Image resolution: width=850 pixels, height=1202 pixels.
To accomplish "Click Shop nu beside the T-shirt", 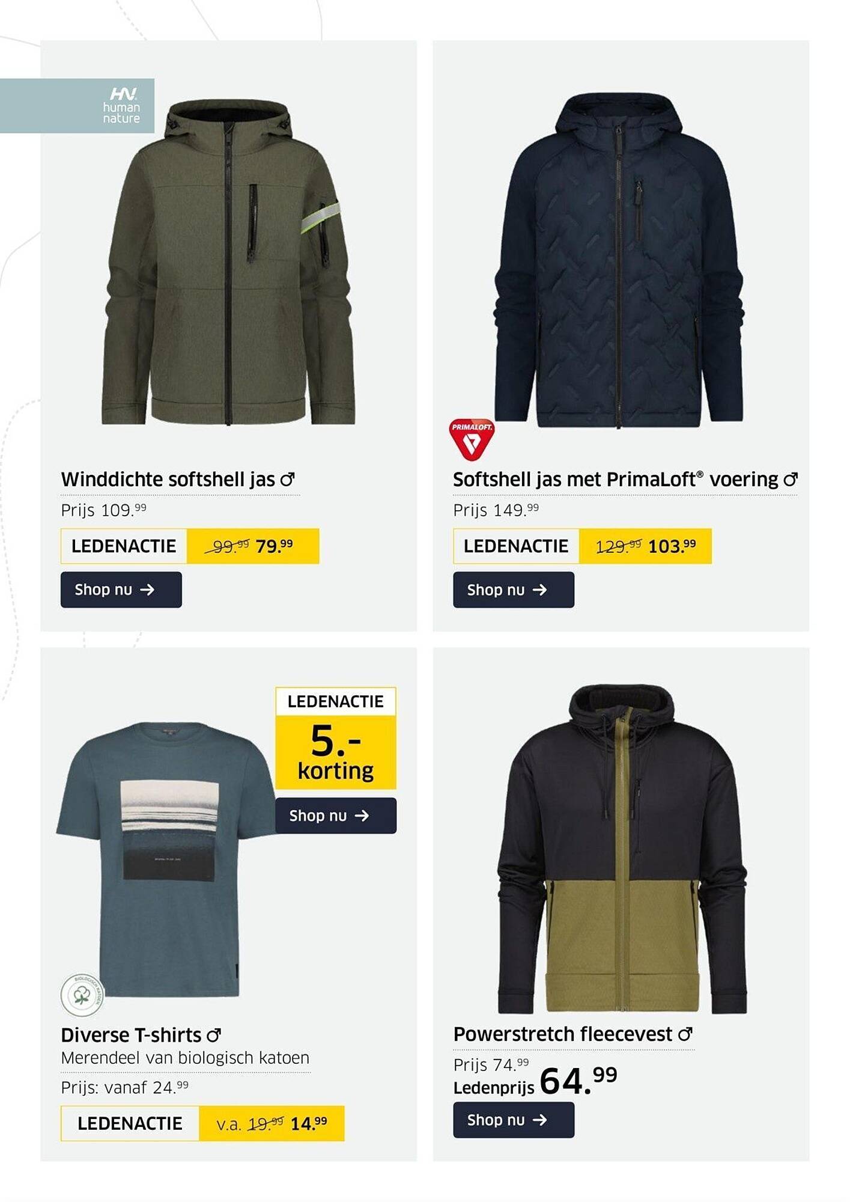I will click(336, 816).
